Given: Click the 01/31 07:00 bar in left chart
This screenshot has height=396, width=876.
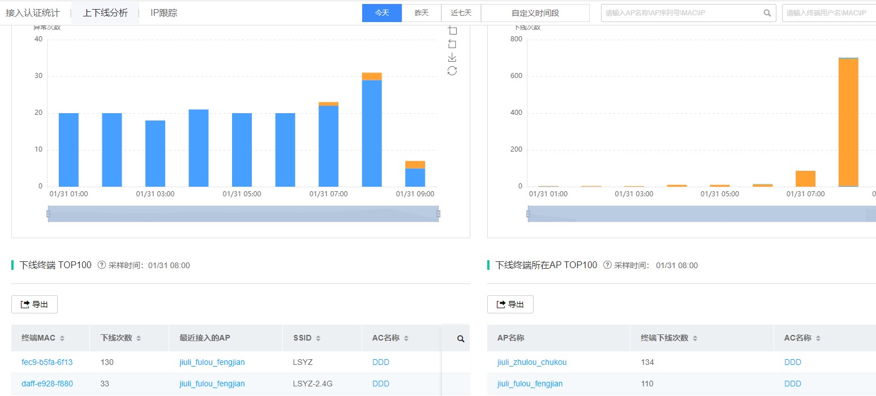Looking at the screenshot, I should click(x=328, y=144).
